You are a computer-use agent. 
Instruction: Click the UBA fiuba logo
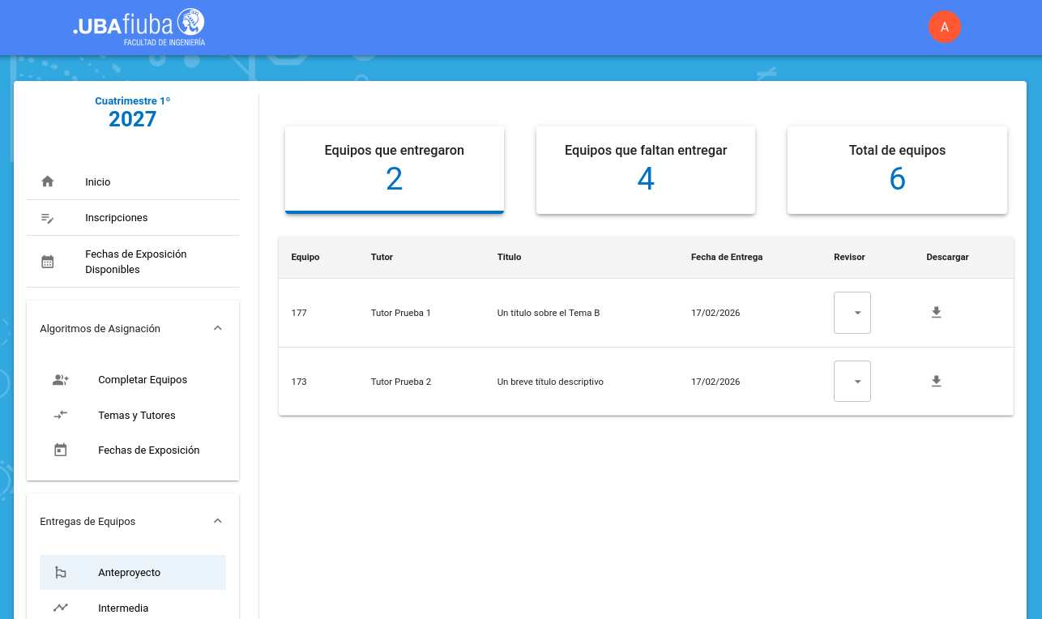pyautogui.click(x=139, y=27)
